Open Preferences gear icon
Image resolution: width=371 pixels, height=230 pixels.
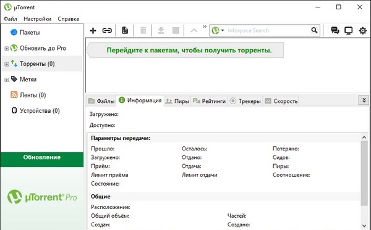(363, 30)
